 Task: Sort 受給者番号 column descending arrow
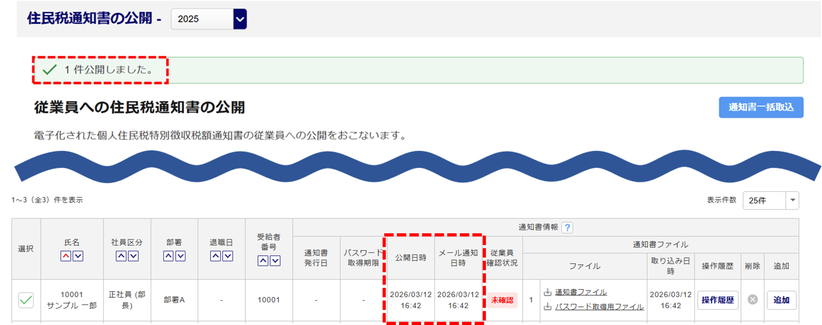tap(275, 261)
